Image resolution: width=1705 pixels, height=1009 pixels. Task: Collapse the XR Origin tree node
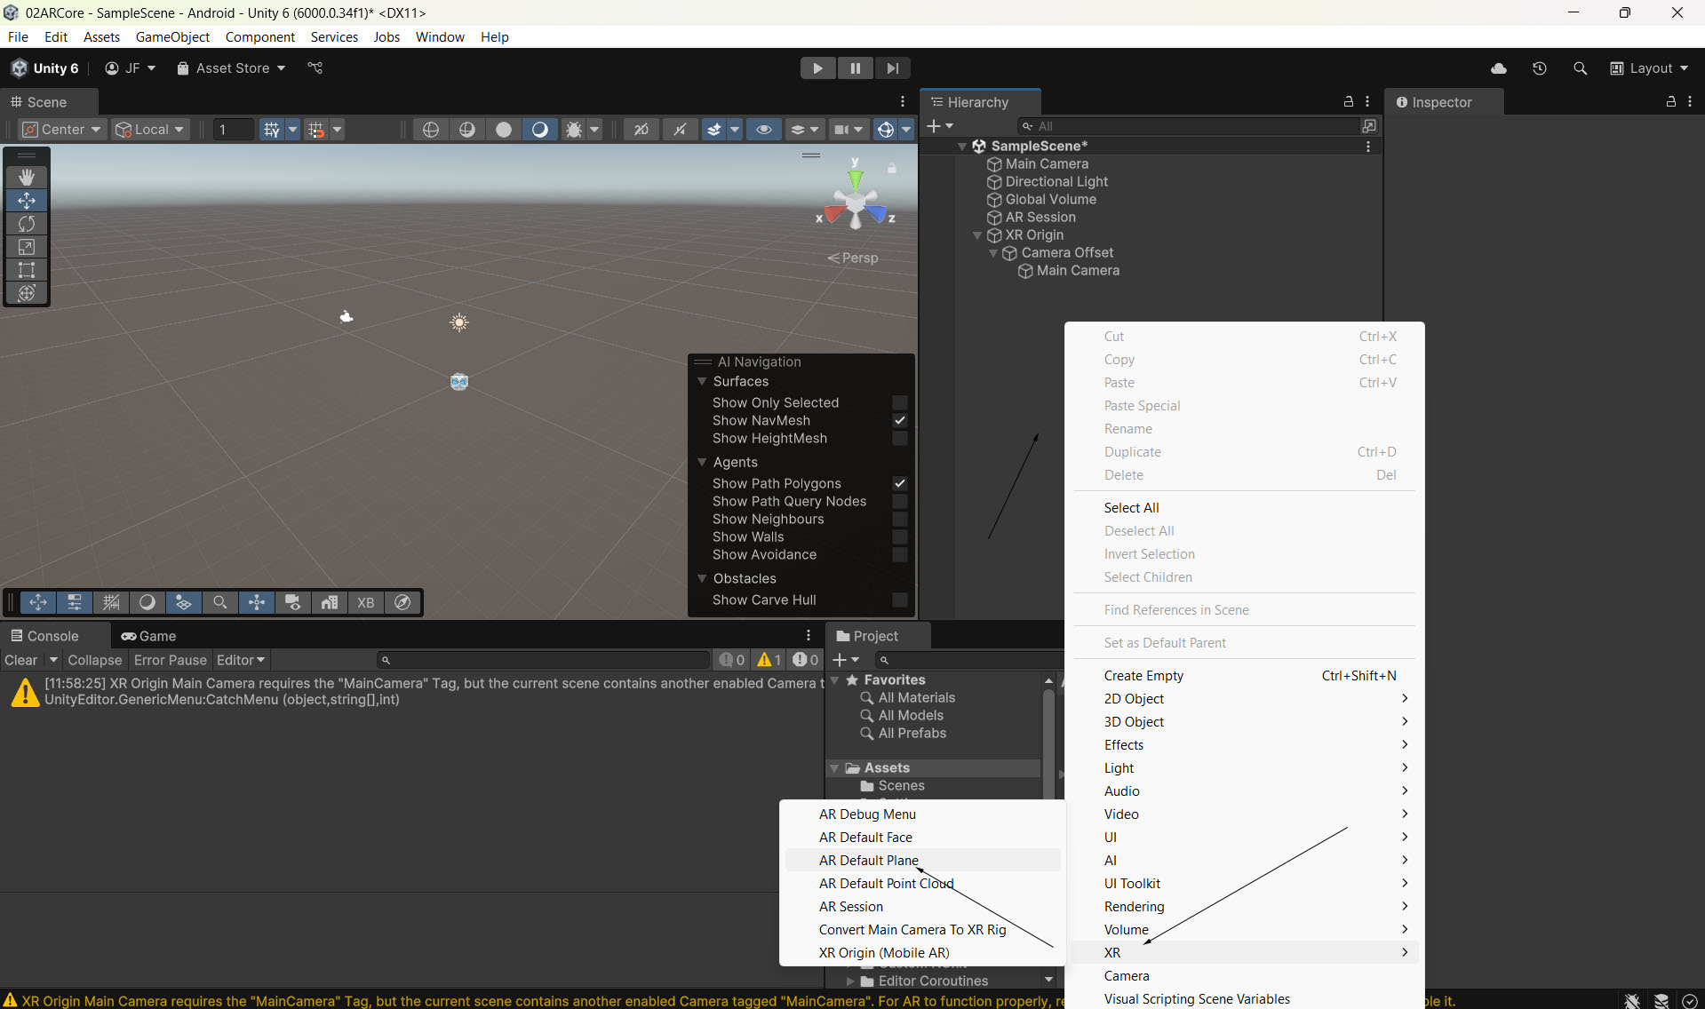[977, 235]
